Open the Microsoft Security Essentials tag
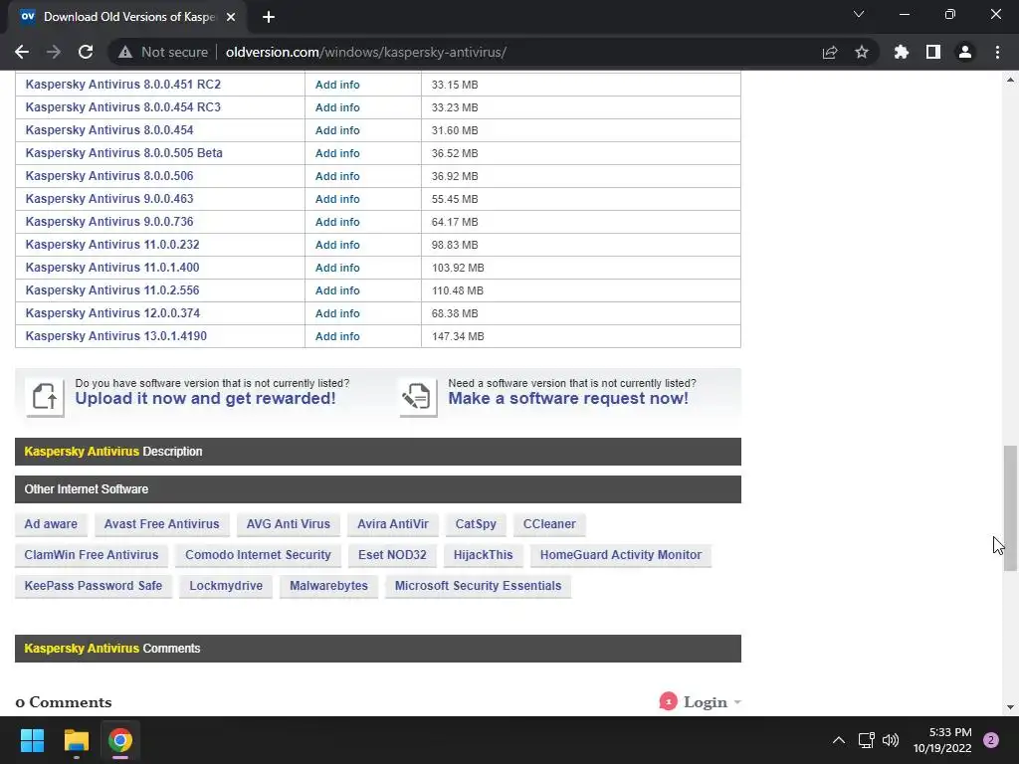 (x=478, y=585)
